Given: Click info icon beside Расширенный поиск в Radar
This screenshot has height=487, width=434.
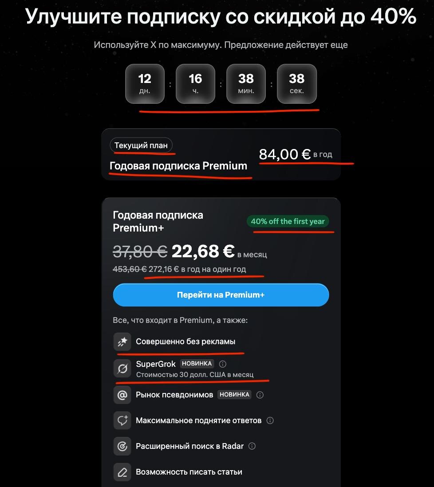Looking at the screenshot, I should click(x=252, y=446).
